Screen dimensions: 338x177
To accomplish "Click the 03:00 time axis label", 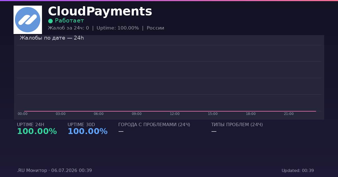I will point(61,114).
